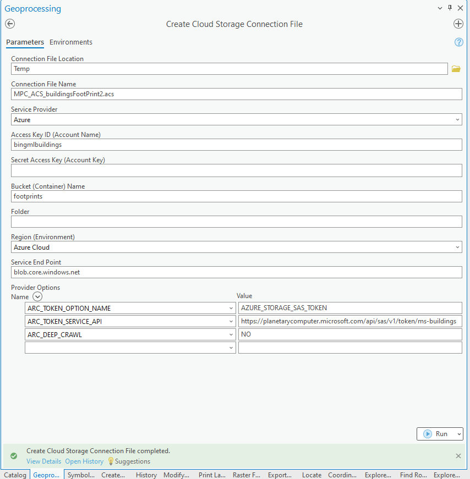Expand the Region dropdown showing Azure Cloud
Screen dimensions: 470x479
coord(457,247)
